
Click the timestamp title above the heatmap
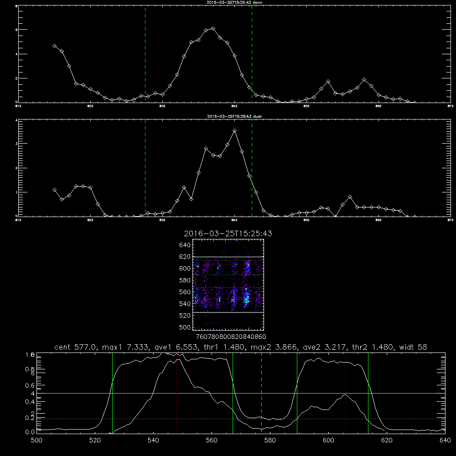coord(228,233)
